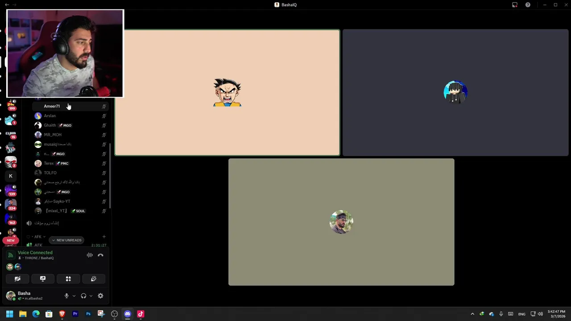571x321 pixels.
Task: Open the K server icon
Action: tap(11, 176)
